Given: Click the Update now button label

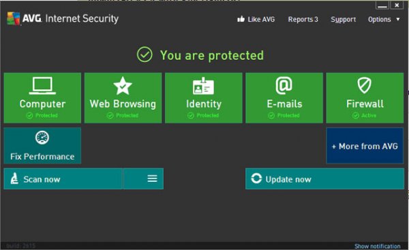Looking at the screenshot, I should [288, 179].
